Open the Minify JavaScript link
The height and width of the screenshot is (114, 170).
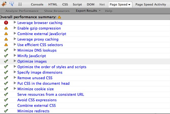click(32, 56)
